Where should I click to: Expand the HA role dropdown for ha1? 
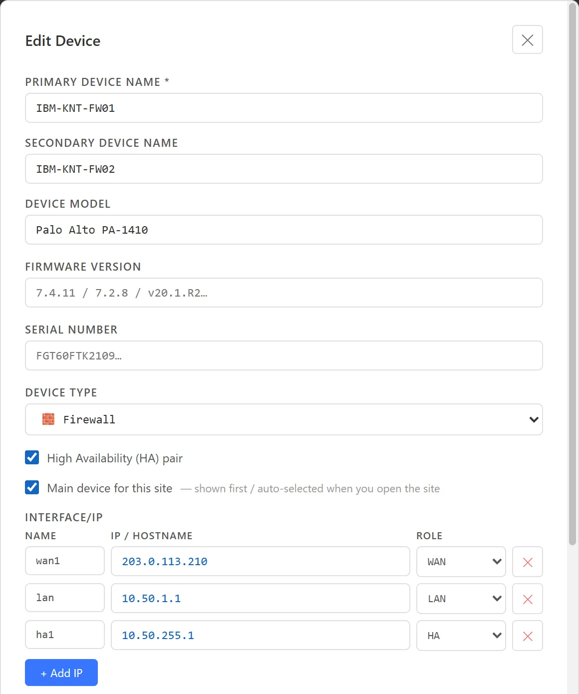tap(461, 636)
